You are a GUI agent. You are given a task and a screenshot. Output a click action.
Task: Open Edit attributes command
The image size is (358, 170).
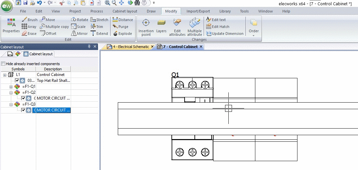177,27
